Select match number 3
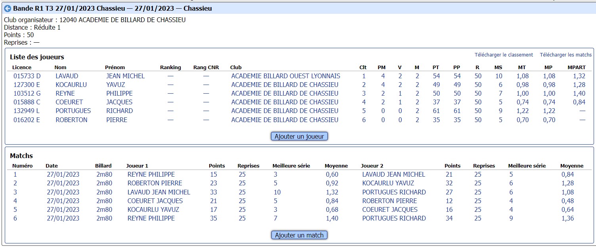The height and width of the screenshot is (247, 596). point(15,192)
